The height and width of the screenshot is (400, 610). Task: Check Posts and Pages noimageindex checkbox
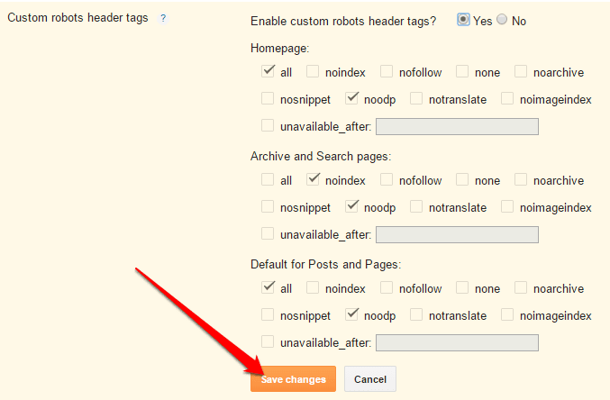tap(507, 314)
